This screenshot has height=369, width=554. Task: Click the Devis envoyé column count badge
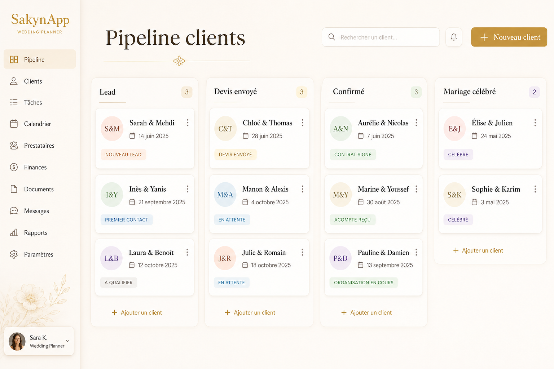(302, 92)
